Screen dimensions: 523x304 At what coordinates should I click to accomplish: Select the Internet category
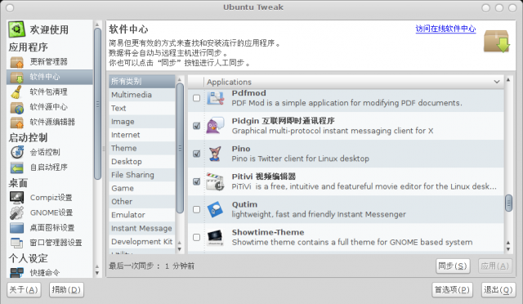pyautogui.click(x=141, y=135)
